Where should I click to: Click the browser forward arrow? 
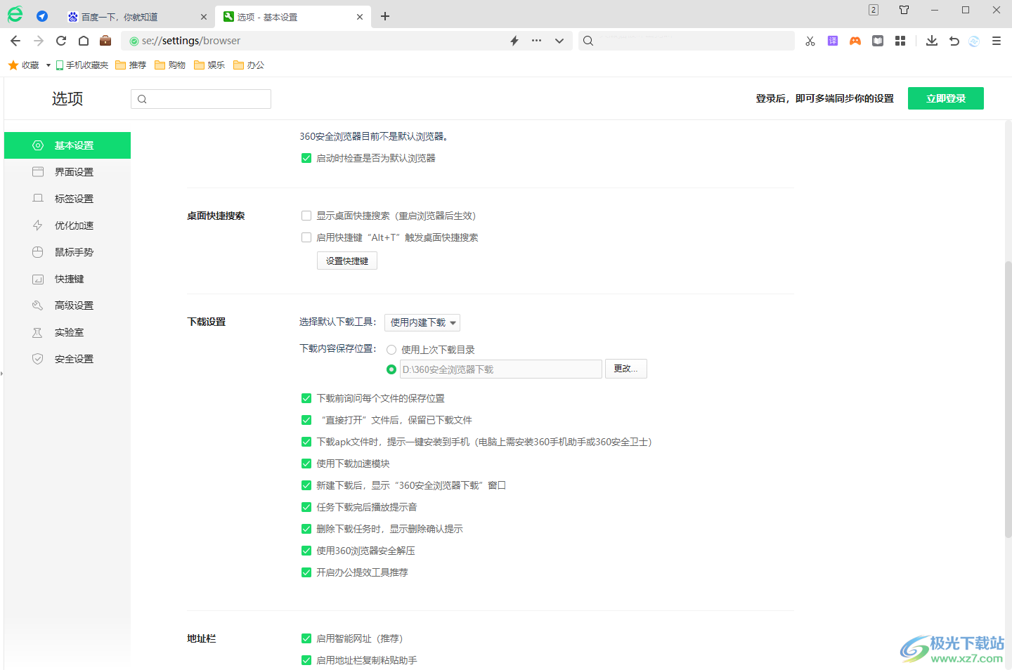tap(39, 41)
